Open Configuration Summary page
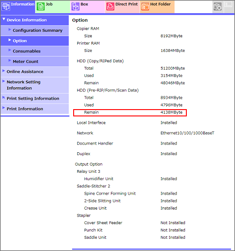 [x=35, y=30]
